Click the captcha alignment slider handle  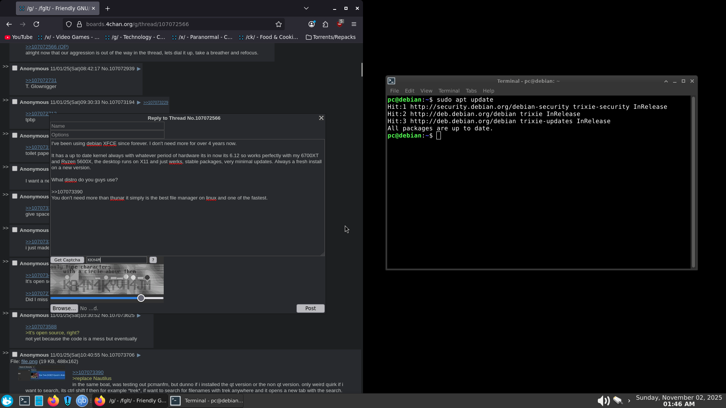(141, 298)
